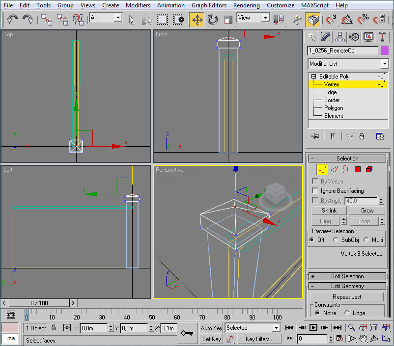This screenshot has height=346, width=394.
Task: Activate the Select Object arrow tool
Action: (x=131, y=20)
